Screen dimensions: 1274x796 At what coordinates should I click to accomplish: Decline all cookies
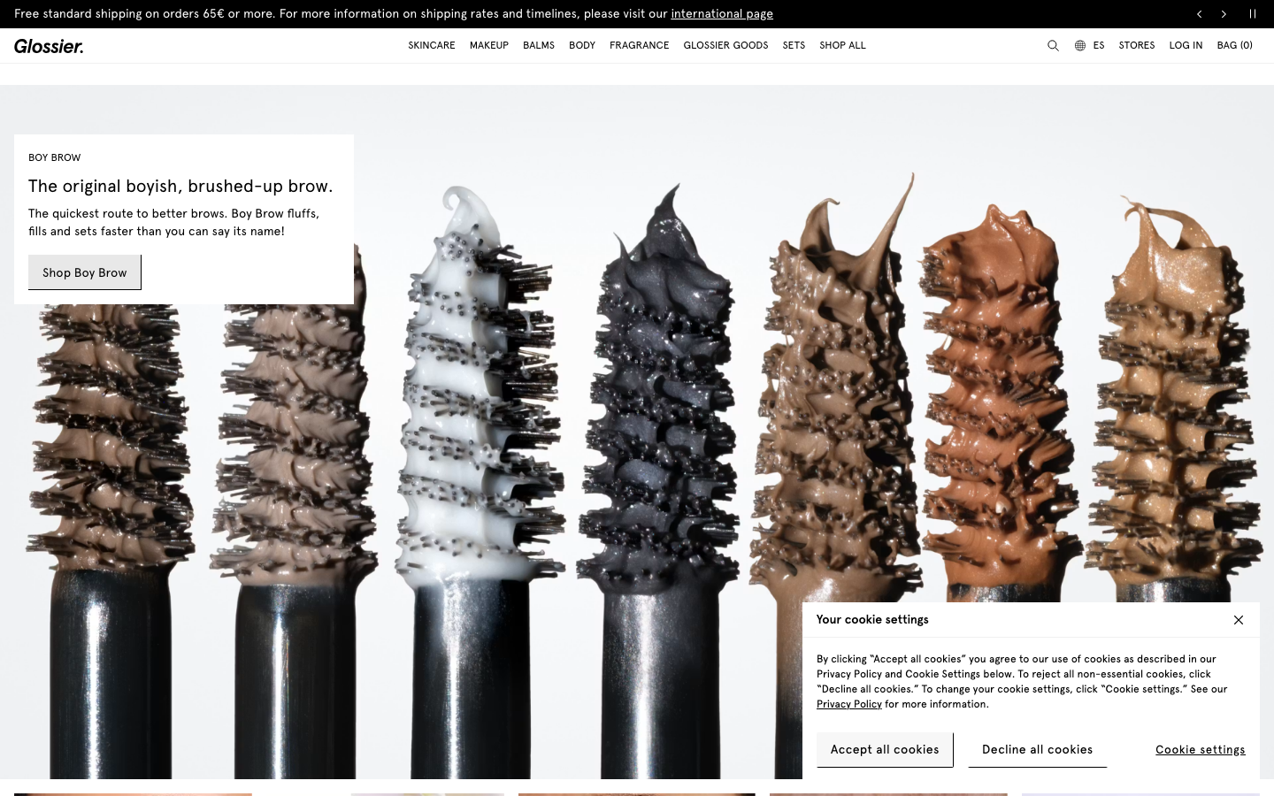(x=1038, y=750)
